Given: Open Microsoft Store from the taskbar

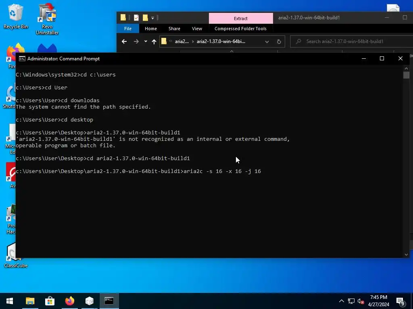Looking at the screenshot, I should pos(50,301).
